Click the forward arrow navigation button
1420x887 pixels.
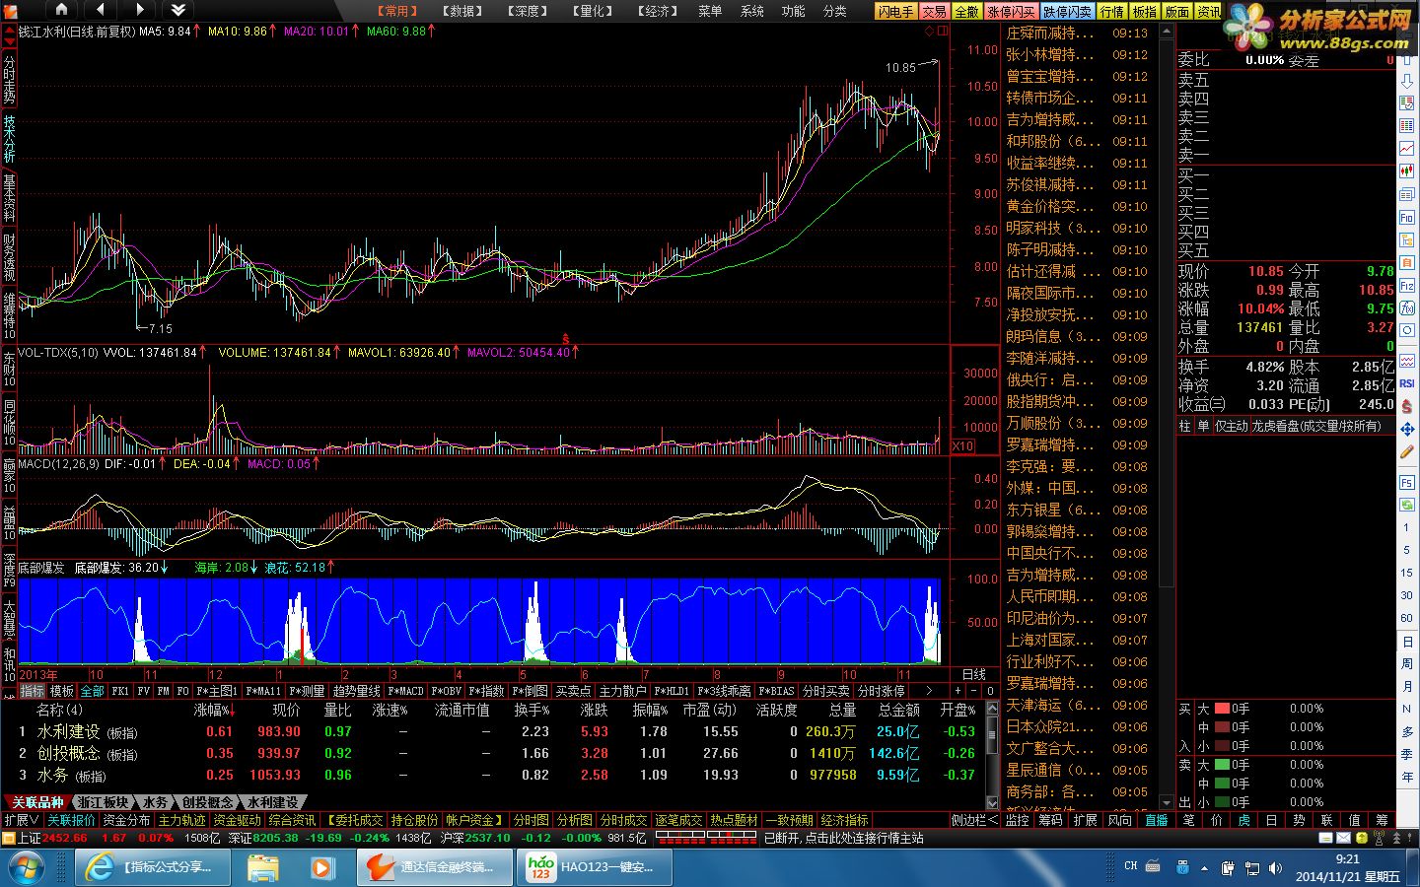click(x=139, y=10)
